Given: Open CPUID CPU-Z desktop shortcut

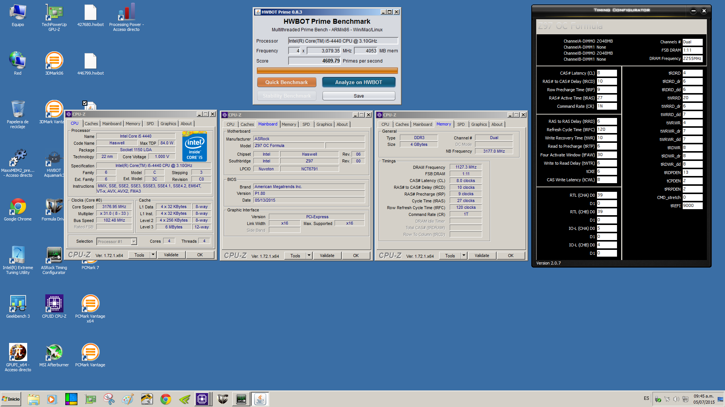Looking at the screenshot, I should click(54, 307).
